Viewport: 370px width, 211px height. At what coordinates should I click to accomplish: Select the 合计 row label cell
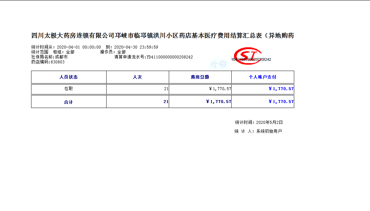(x=69, y=102)
